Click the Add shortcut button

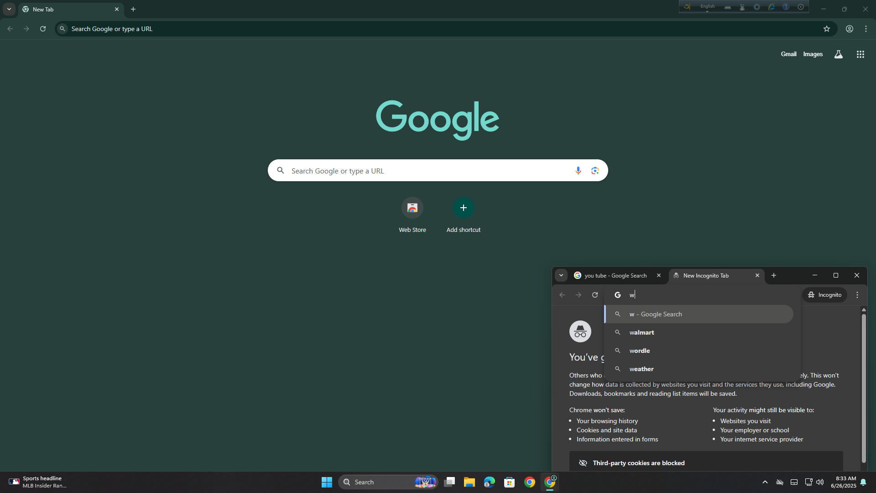[x=464, y=215]
